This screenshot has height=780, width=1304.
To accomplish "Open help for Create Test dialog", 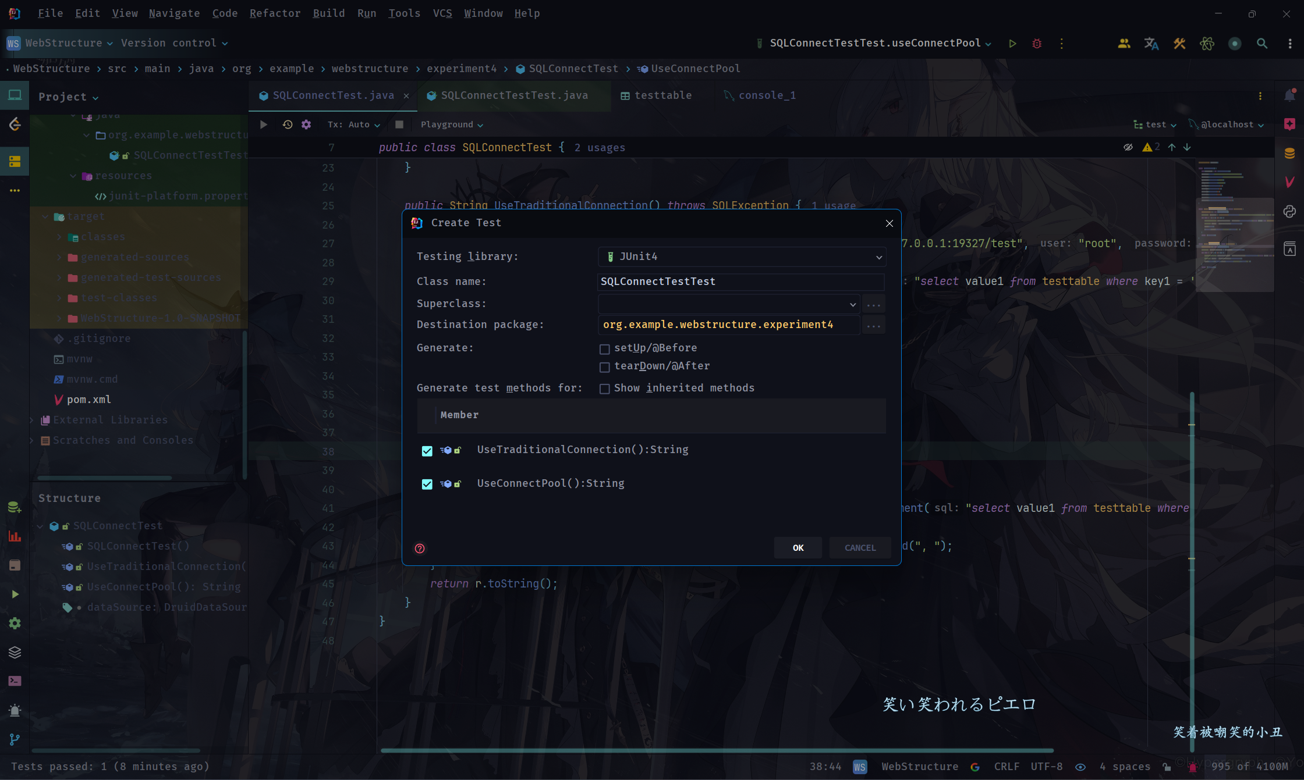I will tap(420, 549).
